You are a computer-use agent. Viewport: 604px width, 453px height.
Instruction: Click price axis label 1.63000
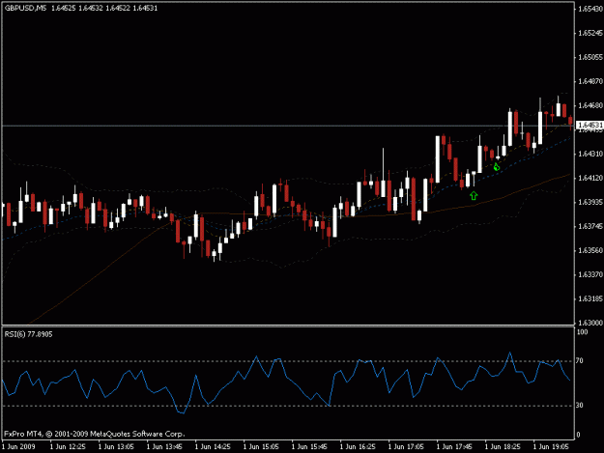590,323
